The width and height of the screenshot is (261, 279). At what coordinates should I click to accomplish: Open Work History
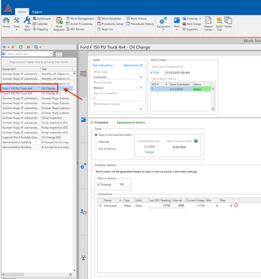(x=137, y=19)
